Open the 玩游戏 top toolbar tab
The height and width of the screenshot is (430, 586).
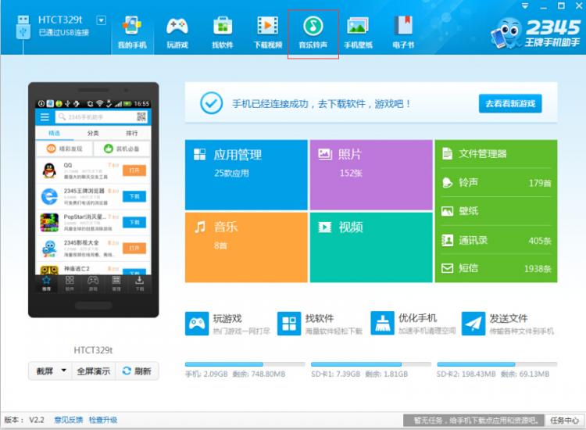177,33
